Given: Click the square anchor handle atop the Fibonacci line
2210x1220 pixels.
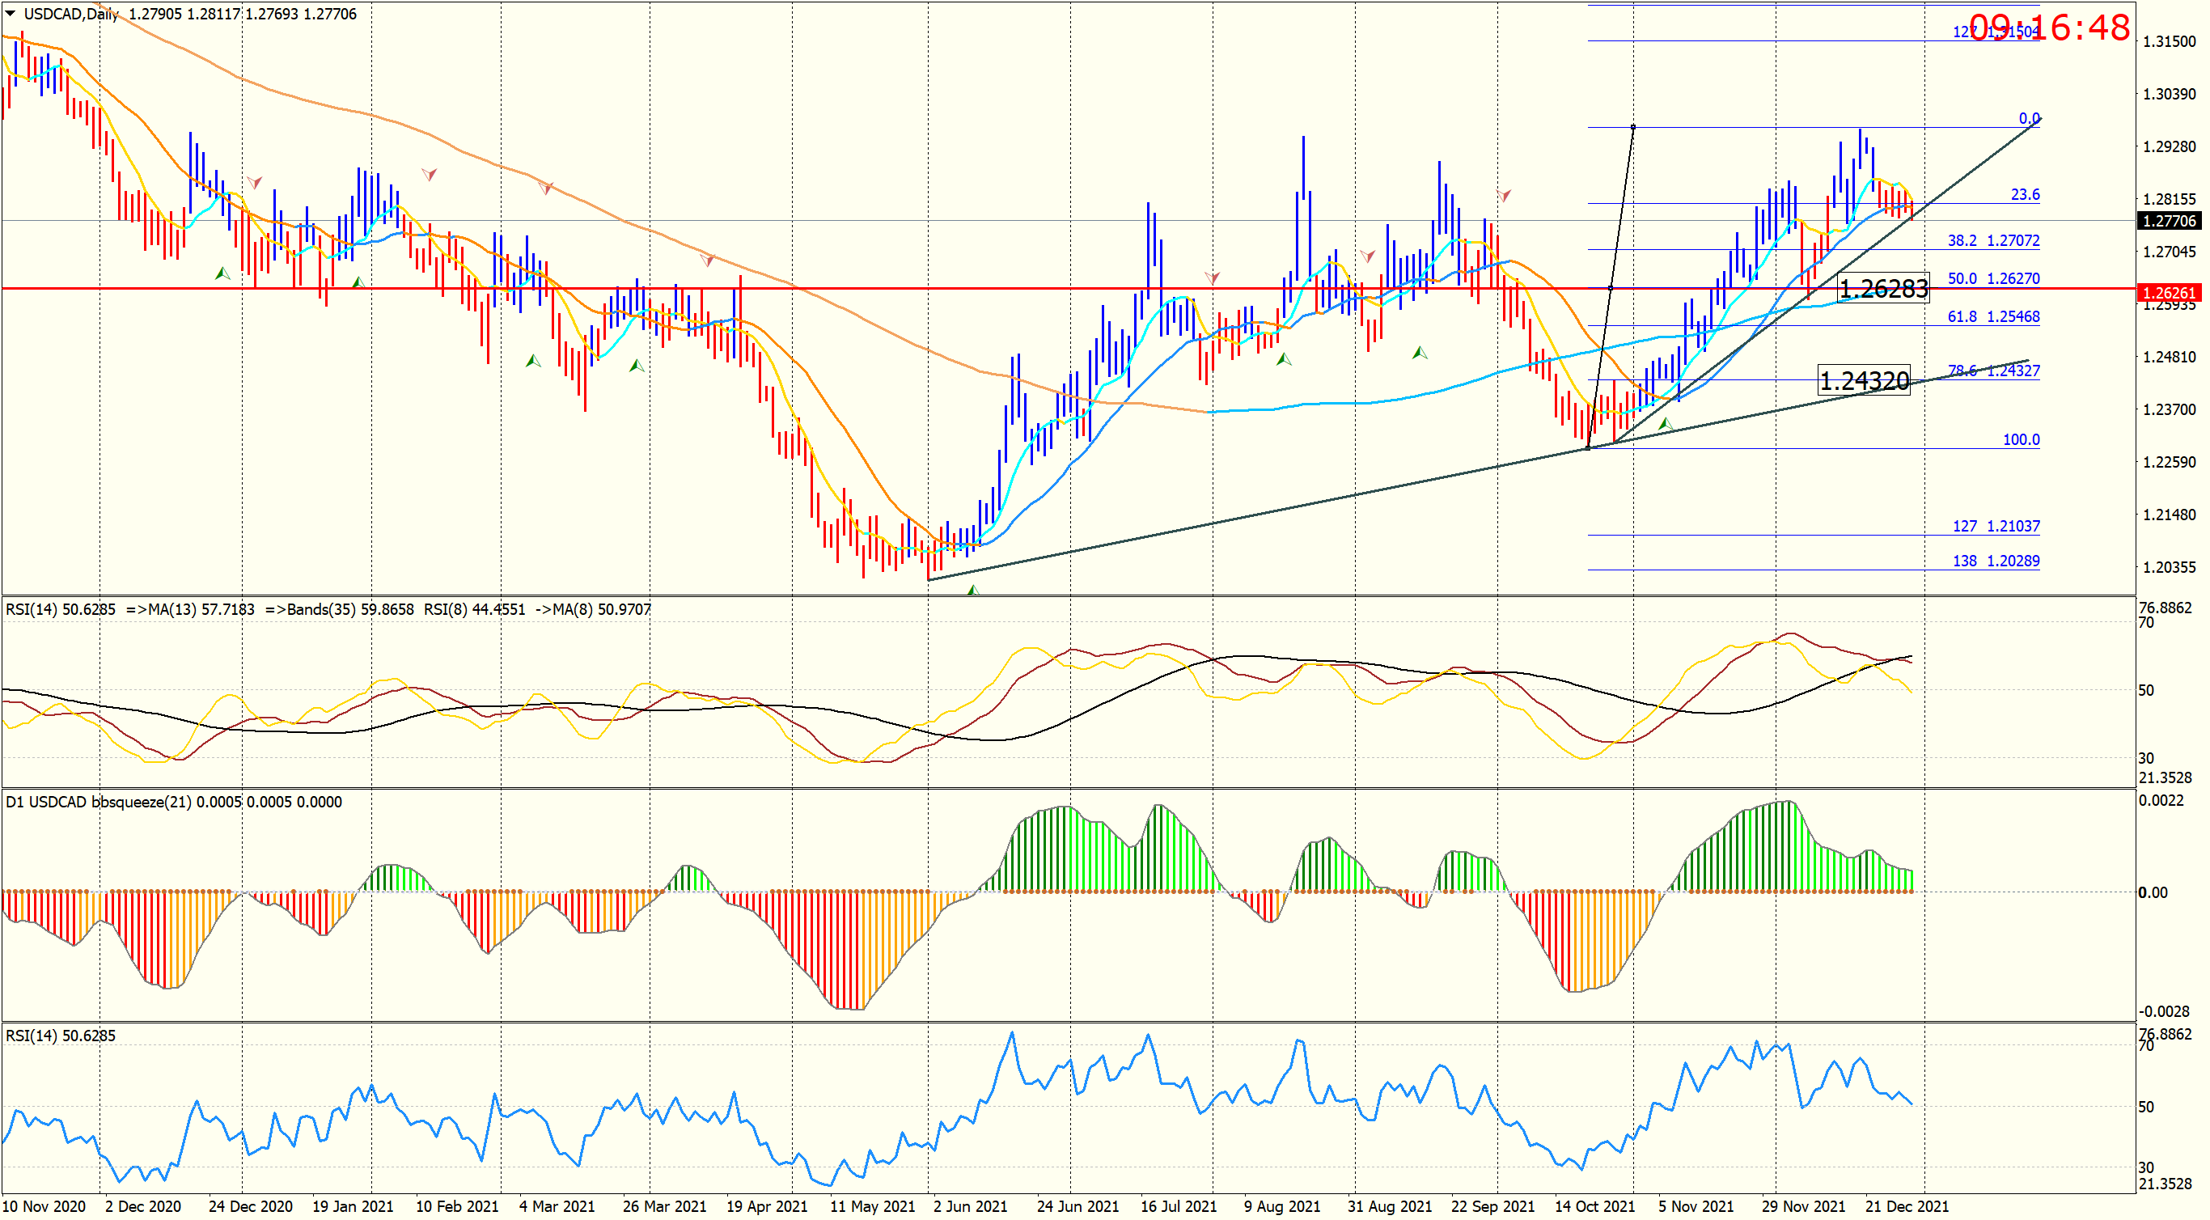Looking at the screenshot, I should [x=1632, y=127].
